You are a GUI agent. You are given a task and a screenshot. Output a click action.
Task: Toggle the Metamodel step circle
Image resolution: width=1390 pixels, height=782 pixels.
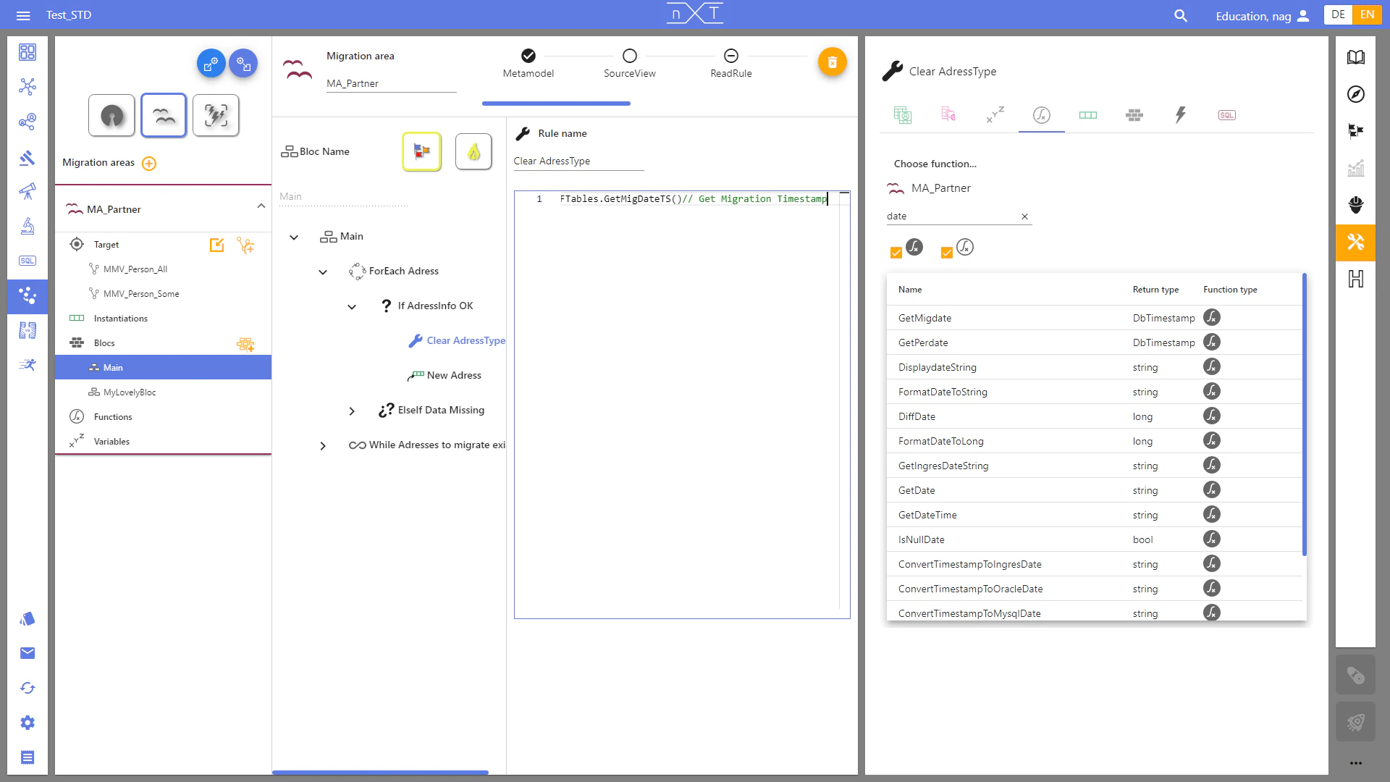click(x=528, y=56)
